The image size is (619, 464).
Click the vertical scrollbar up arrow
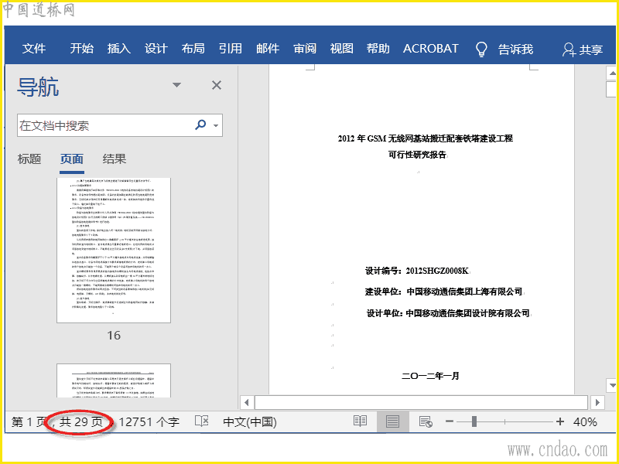612,73
